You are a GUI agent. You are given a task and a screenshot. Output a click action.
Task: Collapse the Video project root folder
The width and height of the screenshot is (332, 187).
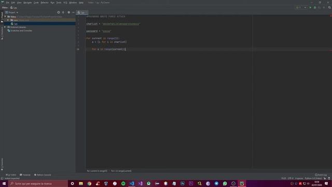5,17
